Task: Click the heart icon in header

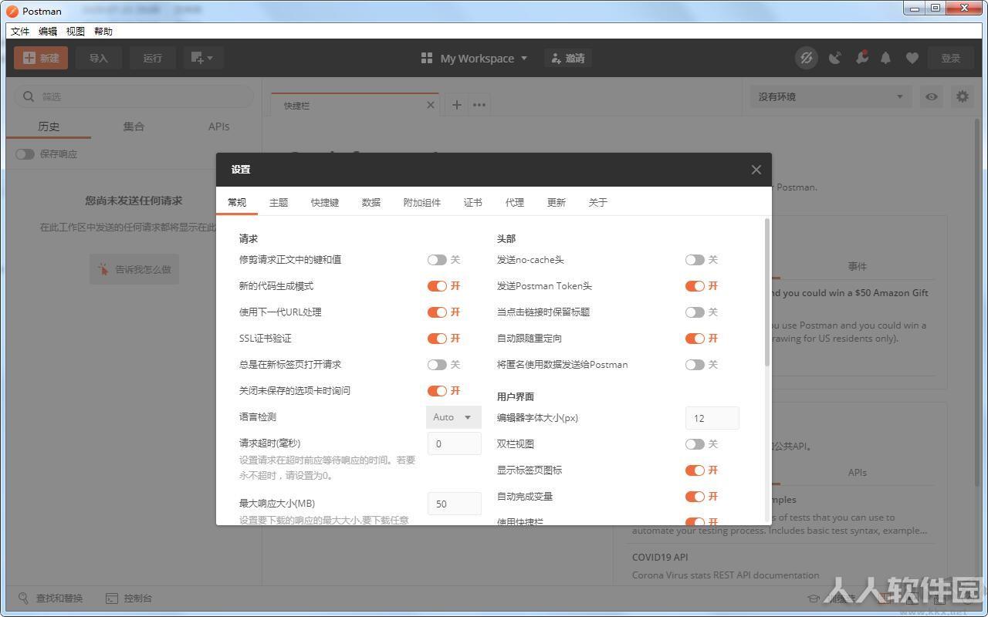Action: point(912,58)
